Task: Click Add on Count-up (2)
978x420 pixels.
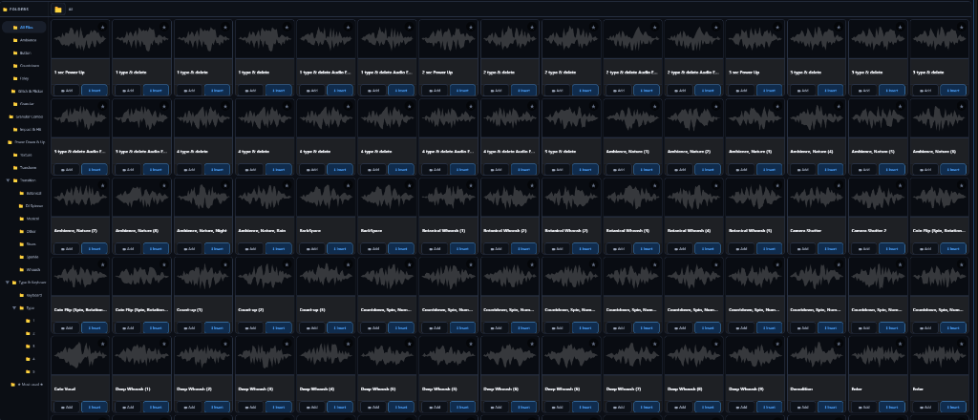Action: coord(250,327)
